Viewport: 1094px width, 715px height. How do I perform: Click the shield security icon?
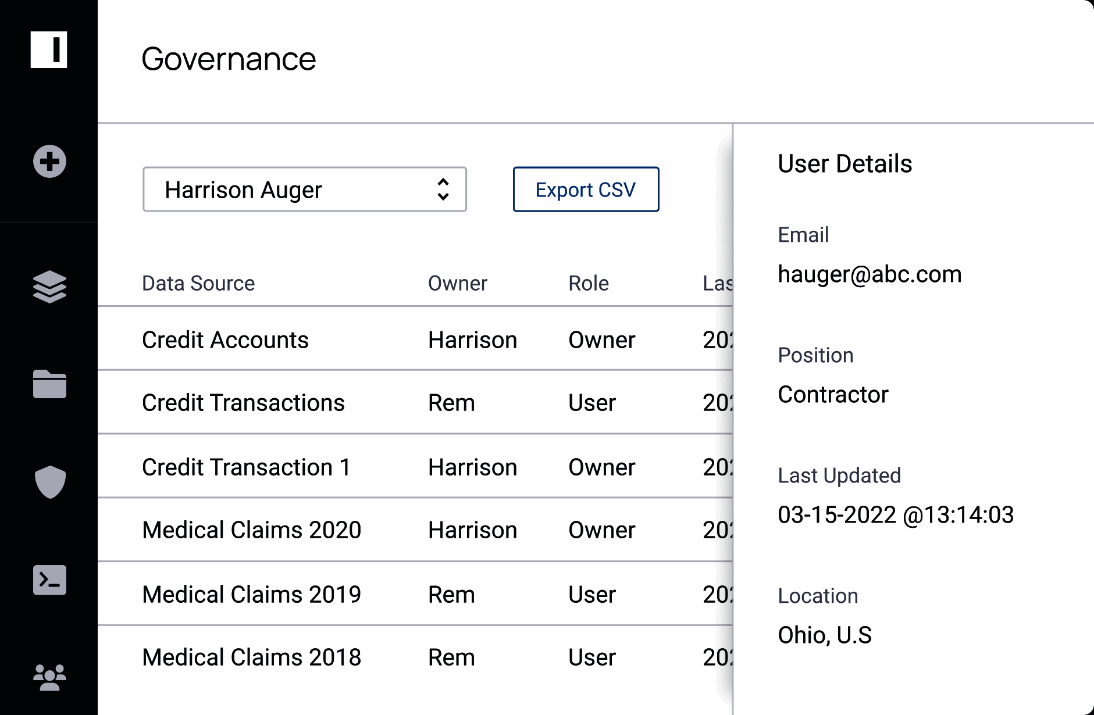[49, 480]
